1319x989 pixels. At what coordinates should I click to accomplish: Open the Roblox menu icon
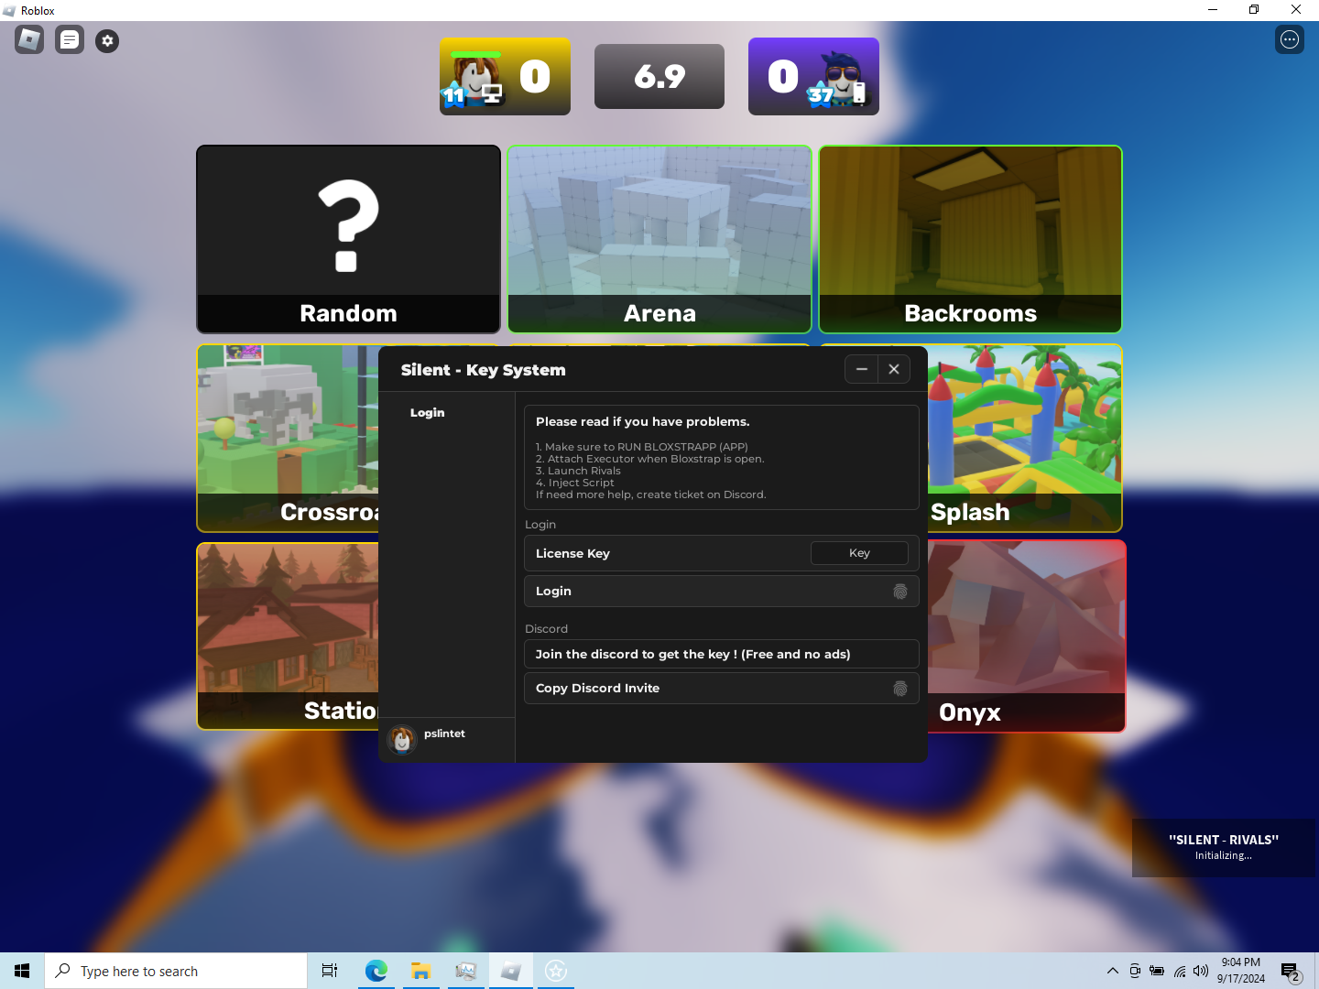[x=29, y=39]
